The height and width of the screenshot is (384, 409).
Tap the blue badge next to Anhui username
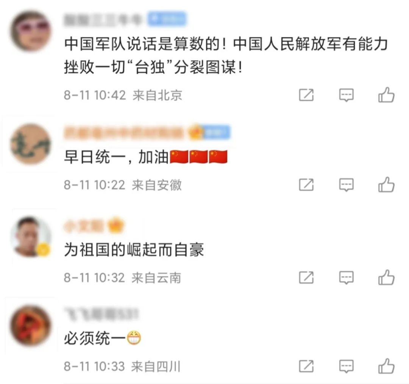point(217,132)
